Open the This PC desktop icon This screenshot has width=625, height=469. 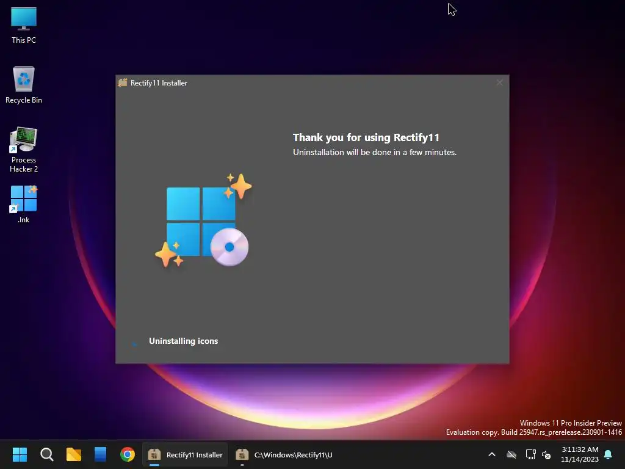pos(24,26)
